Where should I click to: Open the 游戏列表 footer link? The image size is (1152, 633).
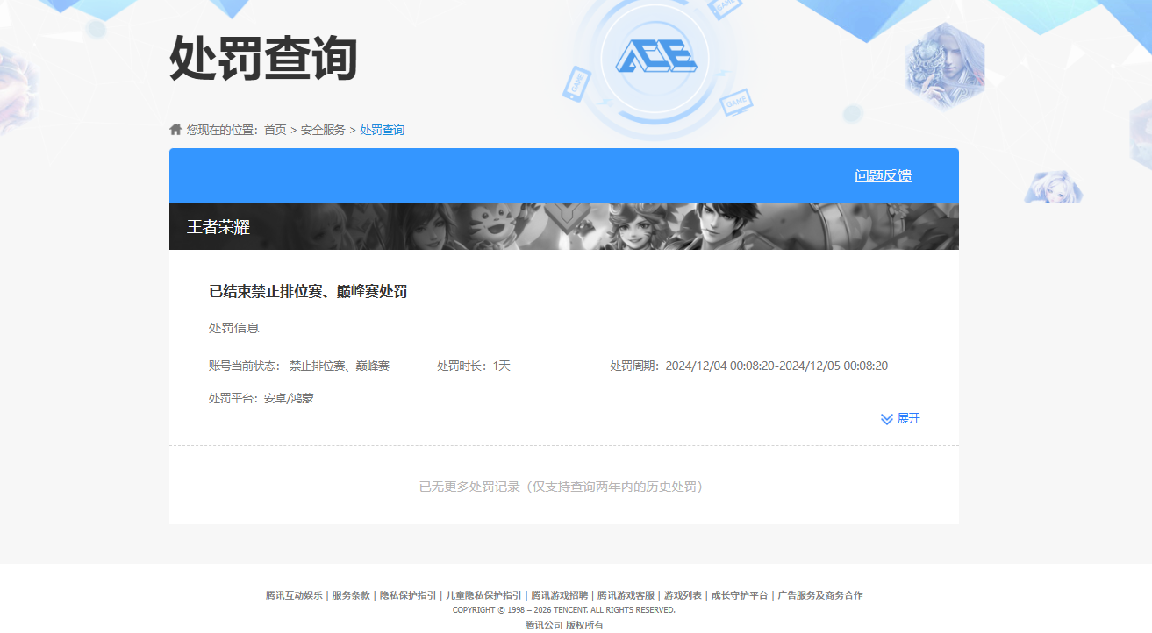click(x=682, y=595)
